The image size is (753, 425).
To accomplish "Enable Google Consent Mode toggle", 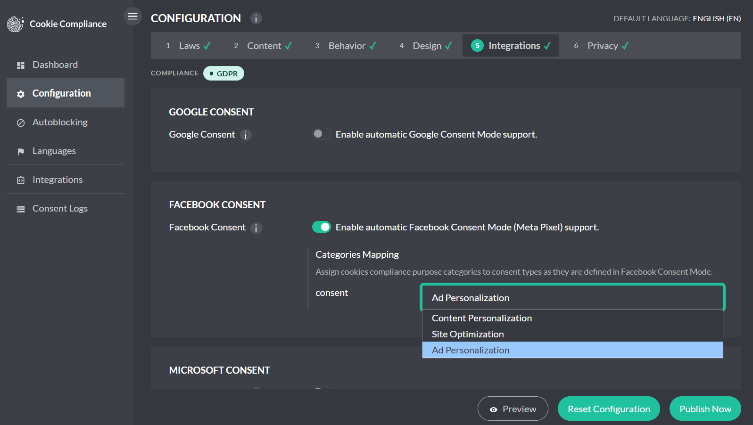I will [322, 134].
